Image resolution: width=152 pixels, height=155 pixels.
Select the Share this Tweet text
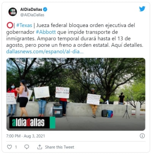[60, 147]
